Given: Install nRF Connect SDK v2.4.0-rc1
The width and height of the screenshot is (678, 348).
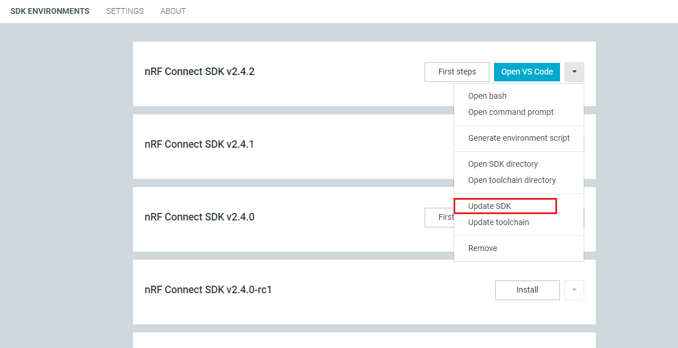Looking at the screenshot, I should [527, 290].
